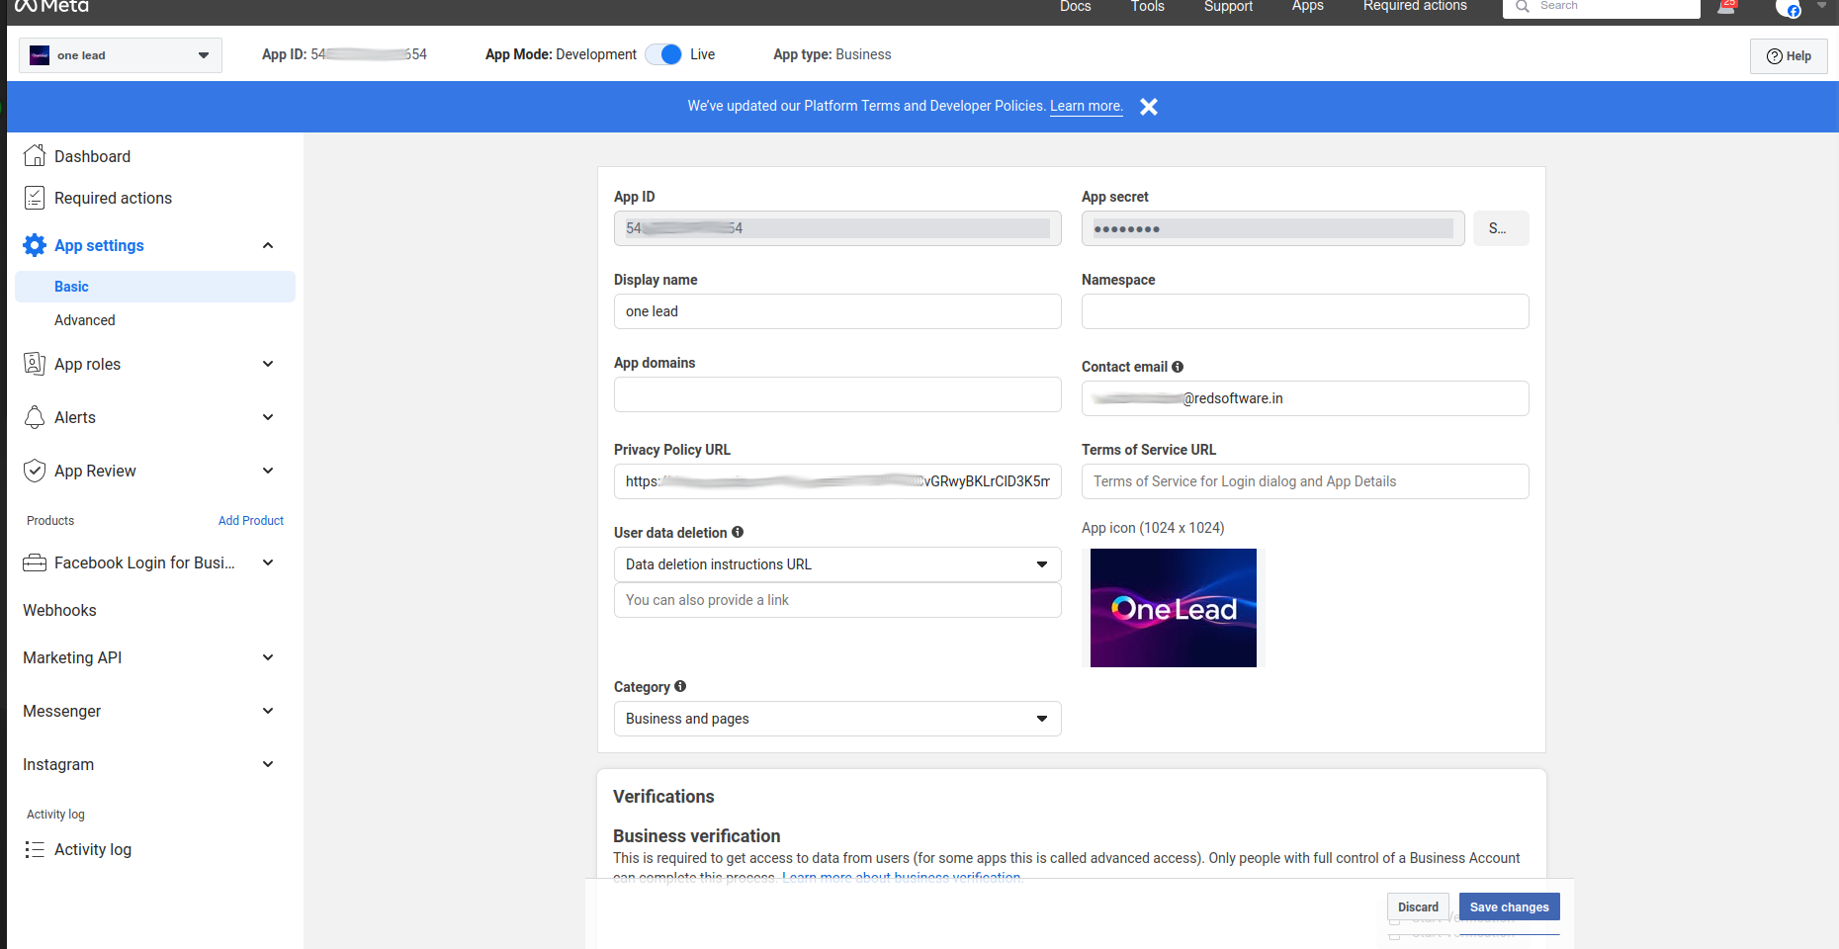This screenshot has height=949, width=1839.
Task: Click the Alerts bell icon
Action: (35, 417)
